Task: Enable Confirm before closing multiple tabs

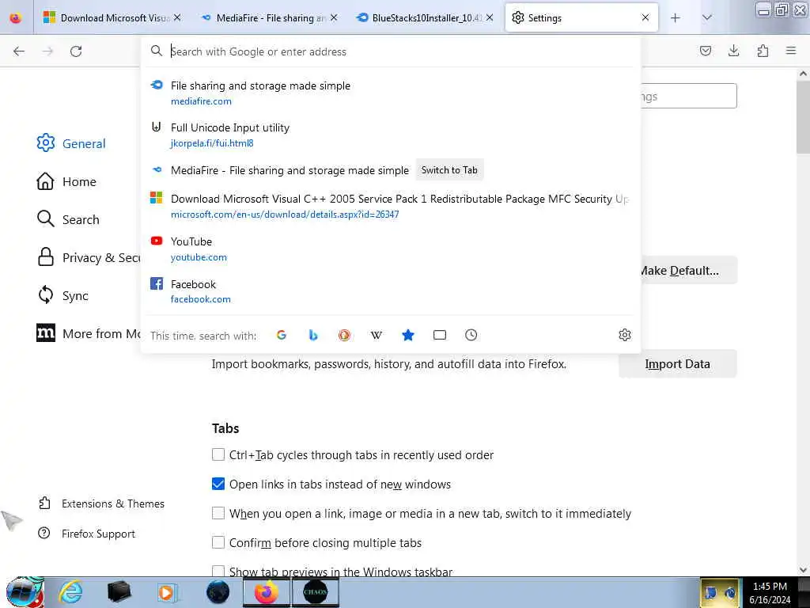Action: pyautogui.click(x=218, y=542)
